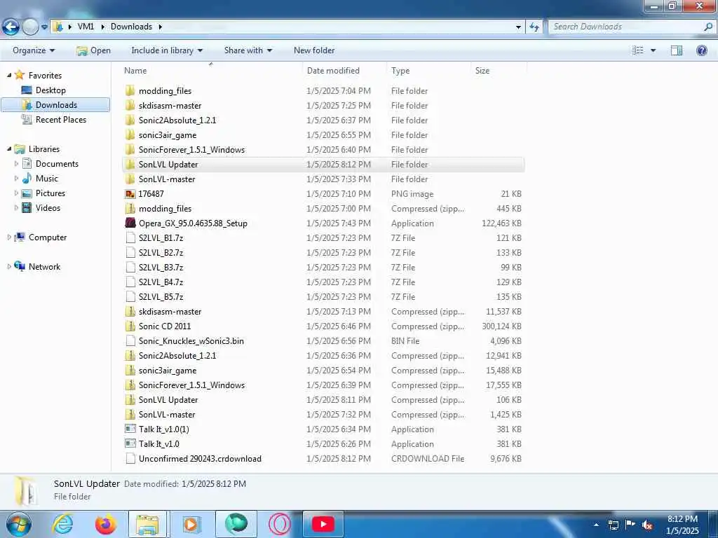Select the SonLVL-master compressed zip file
The image size is (718, 538).
(x=323, y=415)
